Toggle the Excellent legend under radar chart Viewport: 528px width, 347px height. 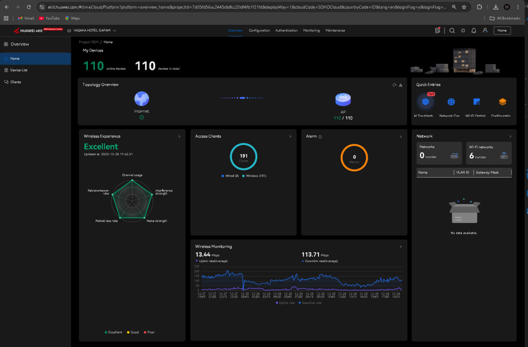(x=113, y=332)
